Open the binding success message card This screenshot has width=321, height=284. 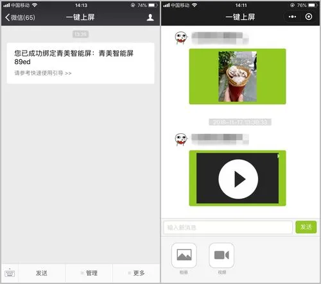80,63
